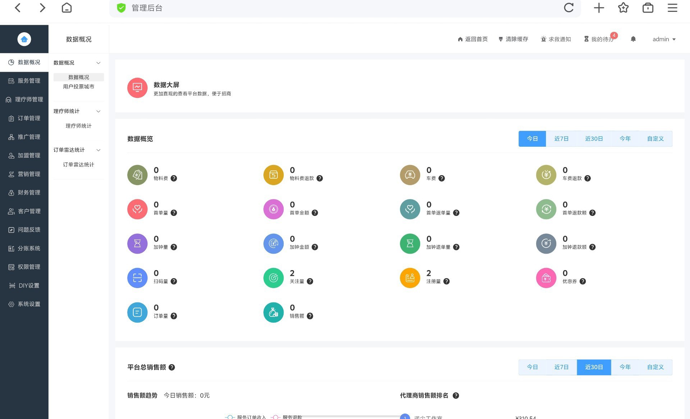The height and width of the screenshot is (419, 690).
Task: Click the blue home logo in sidebar
Action: click(24, 39)
